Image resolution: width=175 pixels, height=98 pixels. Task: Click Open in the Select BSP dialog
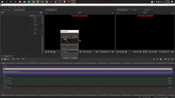pyautogui.click(x=66, y=58)
